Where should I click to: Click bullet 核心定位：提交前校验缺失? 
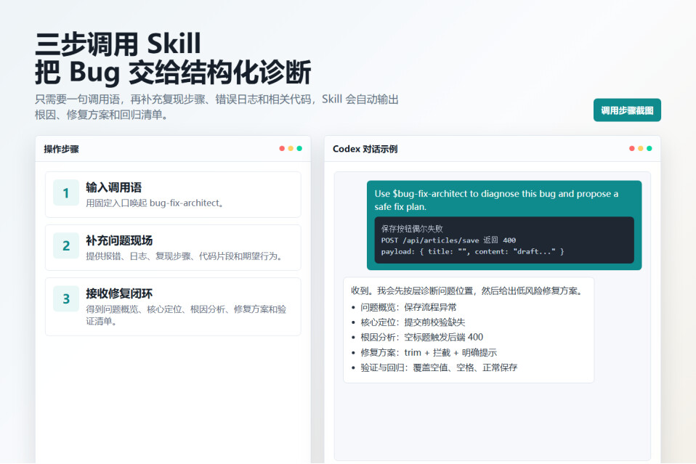(x=413, y=322)
